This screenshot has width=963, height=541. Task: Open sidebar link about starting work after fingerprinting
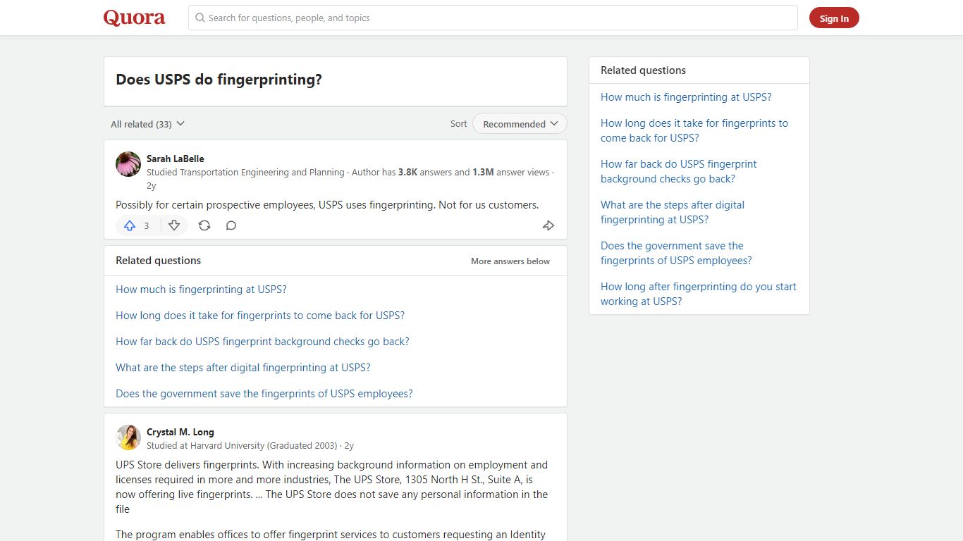(x=699, y=294)
